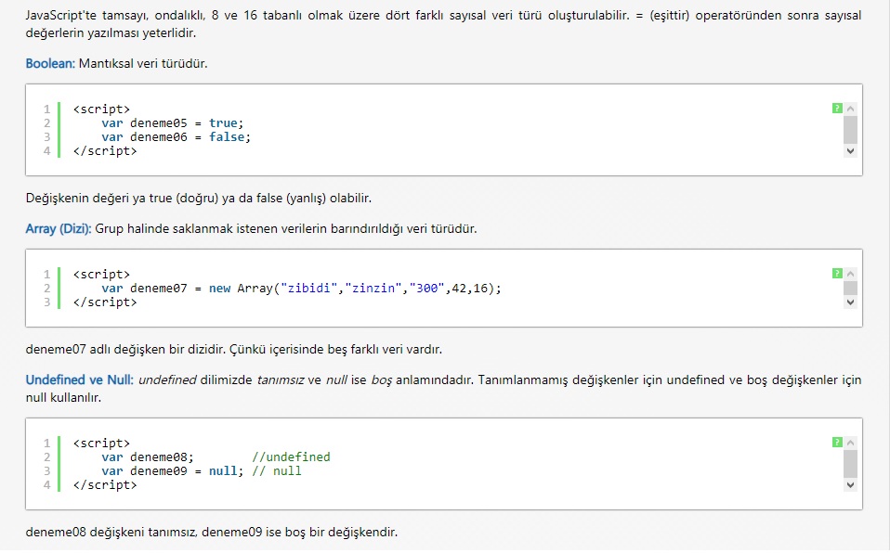Click the sentence "Değişkenin değeri ya true (doğru)..."

pos(199,198)
